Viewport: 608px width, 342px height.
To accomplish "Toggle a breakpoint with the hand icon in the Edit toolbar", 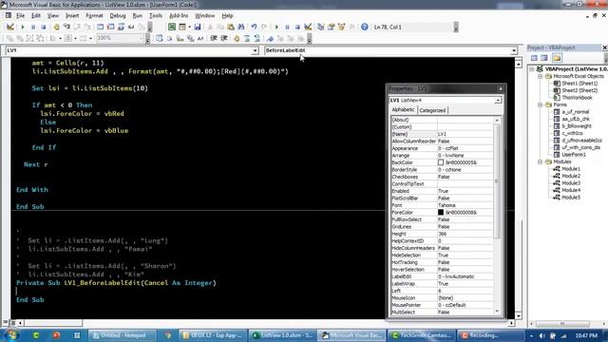I will click(237, 38).
